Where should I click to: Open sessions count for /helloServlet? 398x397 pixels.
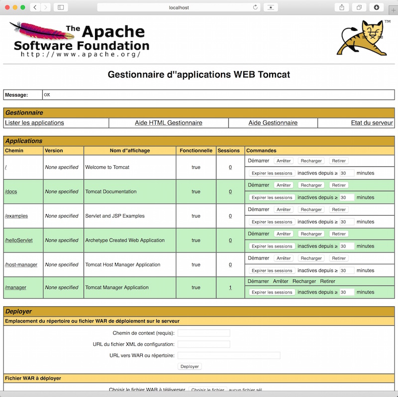point(230,241)
